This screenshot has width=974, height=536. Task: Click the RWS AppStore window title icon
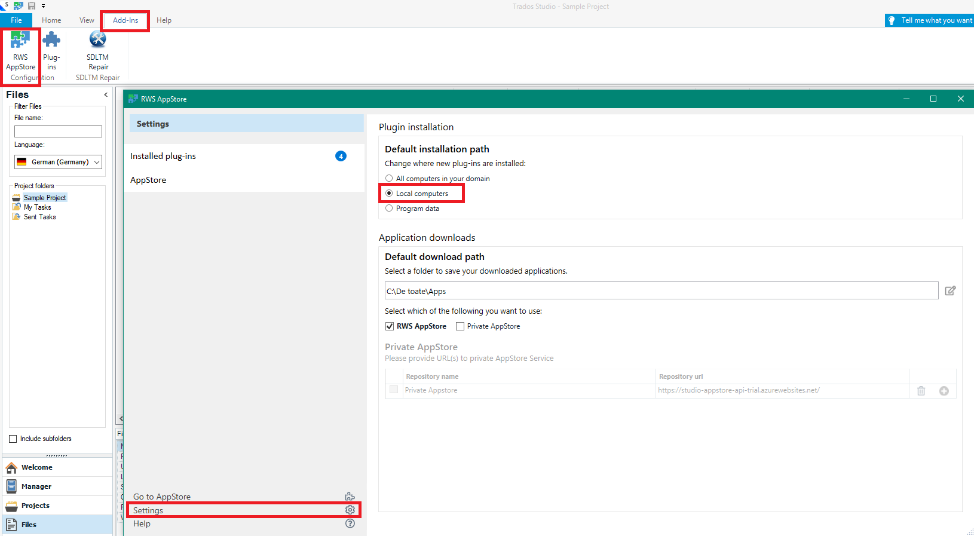(x=133, y=99)
